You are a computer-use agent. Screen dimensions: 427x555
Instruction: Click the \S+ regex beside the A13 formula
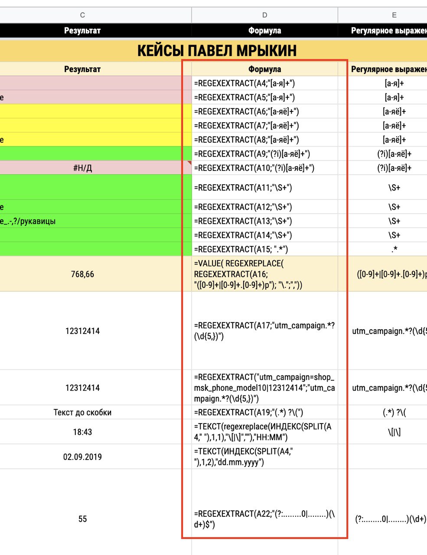(382, 221)
